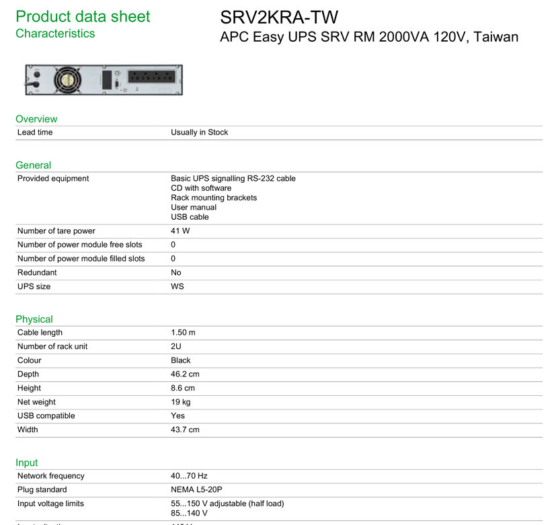Select the green 'Characteristics' subtitle

pyautogui.click(x=55, y=34)
